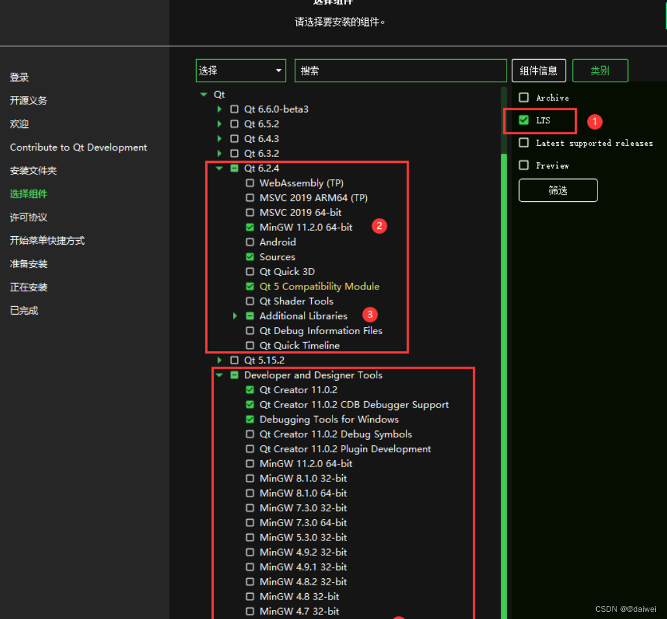
Task: Click the 组件信息 button
Action: click(x=538, y=71)
